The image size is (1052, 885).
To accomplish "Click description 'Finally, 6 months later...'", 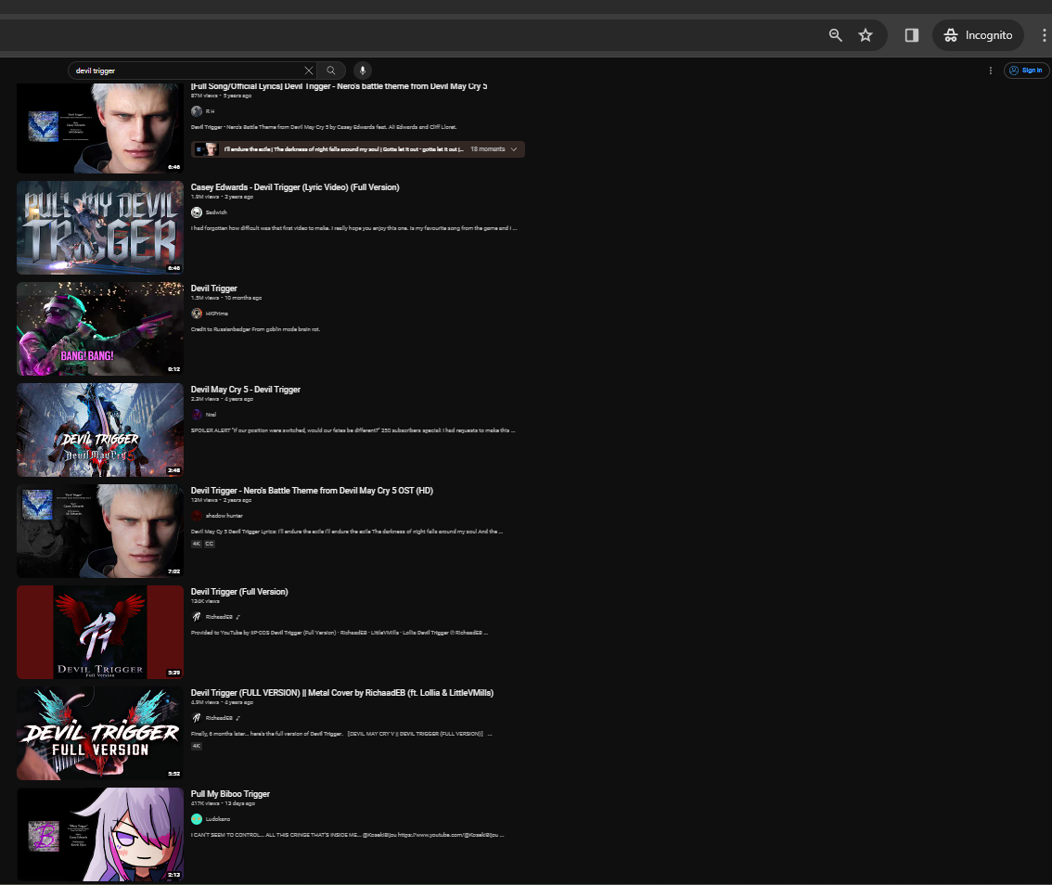I will click(341, 734).
